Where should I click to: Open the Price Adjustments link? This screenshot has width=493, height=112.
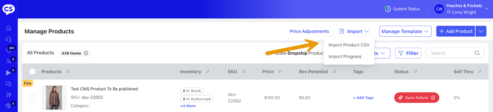point(309,31)
